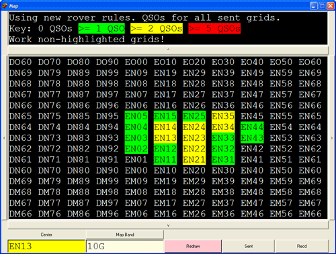Select unworked grid EN42
Screen dimensions: 336x254
pos(252,149)
